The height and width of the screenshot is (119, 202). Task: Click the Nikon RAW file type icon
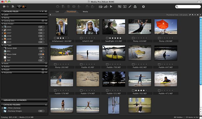click(x=5, y=54)
